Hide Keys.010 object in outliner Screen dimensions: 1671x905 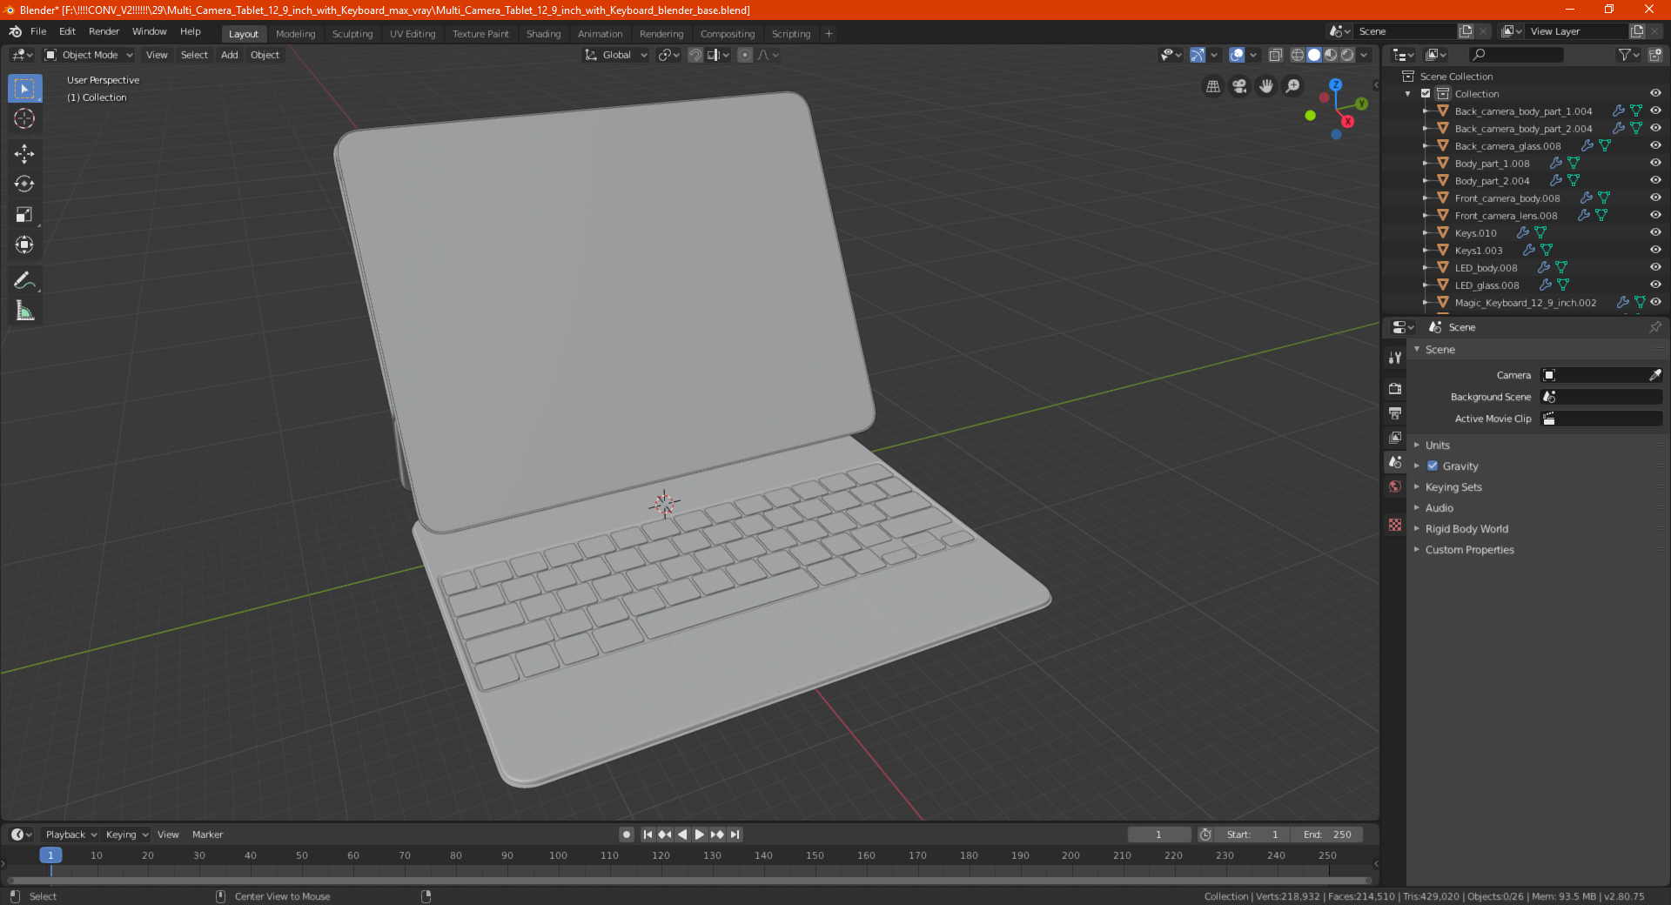tap(1655, 232)
